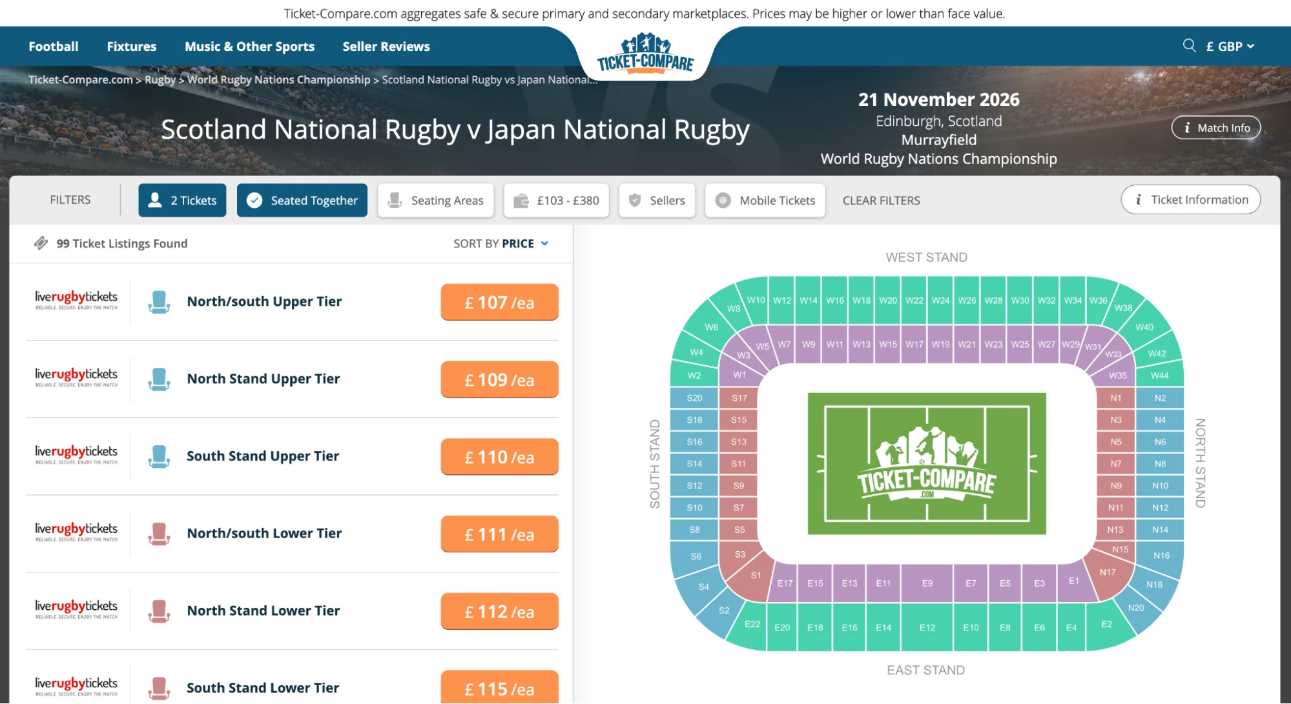
Task: Click the wallet icon on price filter
Action: coord(522,200)
